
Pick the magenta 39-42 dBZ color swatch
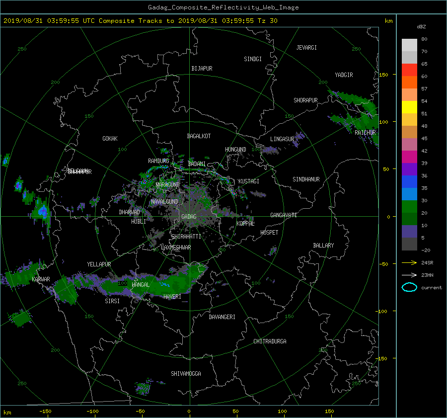coord(409,157)
